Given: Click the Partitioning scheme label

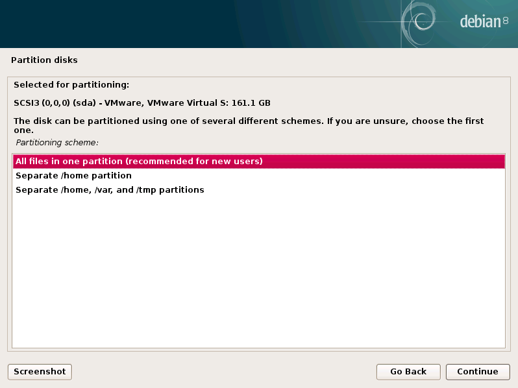Looking at the screenshot, I should point(57,143).
